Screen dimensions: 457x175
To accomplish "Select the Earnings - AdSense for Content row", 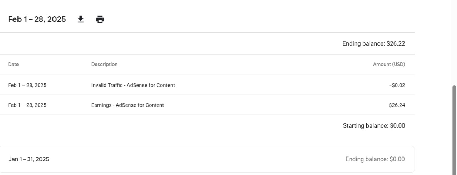I will tap(207, 105).
